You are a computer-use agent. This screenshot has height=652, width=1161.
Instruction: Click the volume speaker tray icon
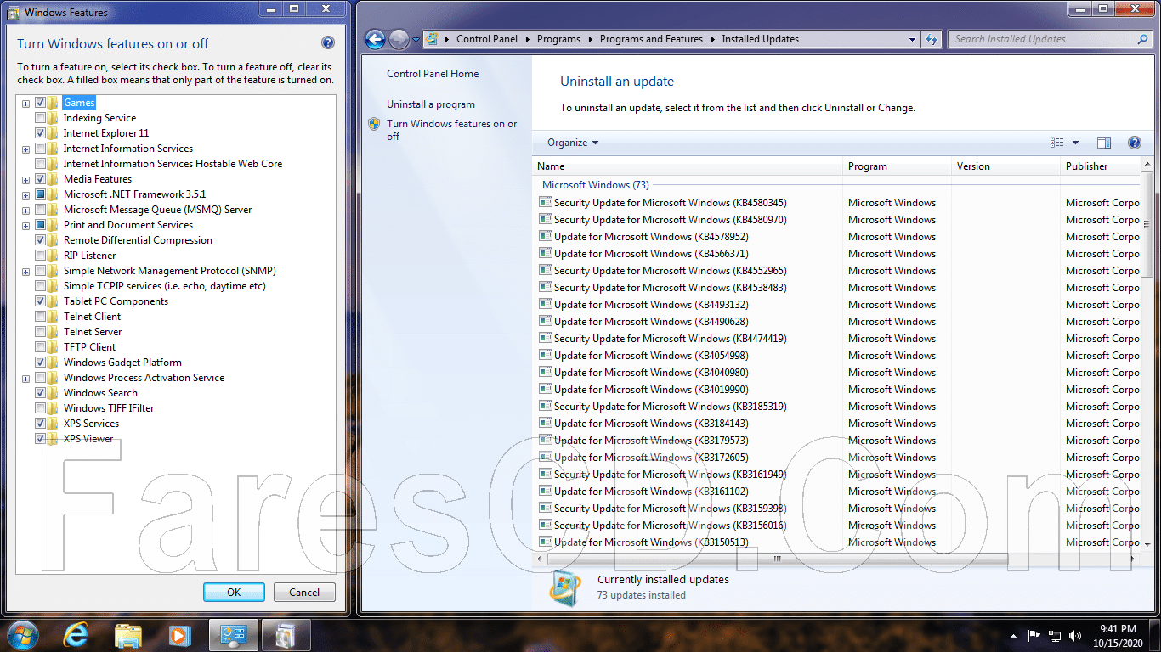coord(1076,635)
